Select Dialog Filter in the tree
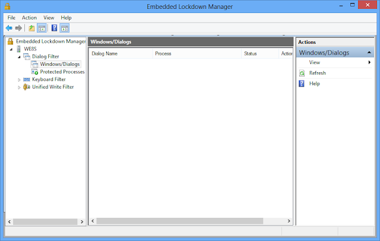The image size is (380, 241). click(45, 57)
